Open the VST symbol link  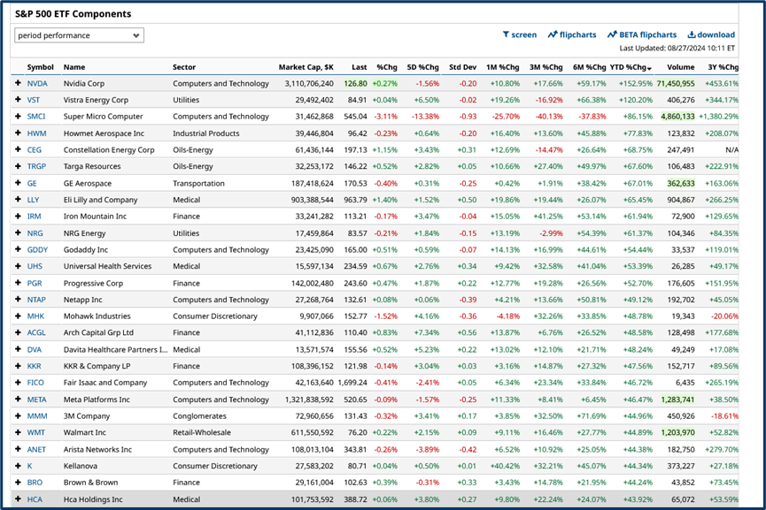click(x=35, y=101)
